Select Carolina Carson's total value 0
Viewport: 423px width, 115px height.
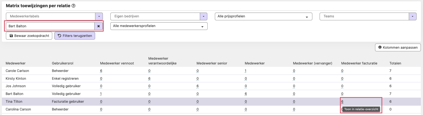coord(391,109)
